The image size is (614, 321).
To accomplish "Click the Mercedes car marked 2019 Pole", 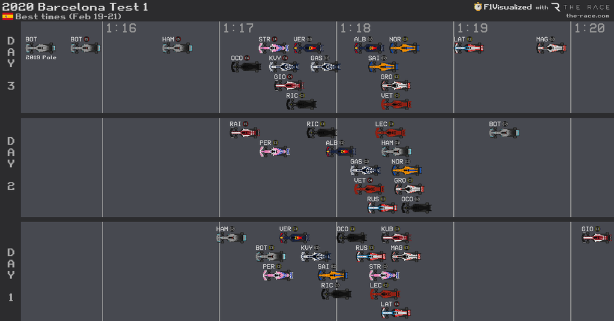I will [40, 48].
